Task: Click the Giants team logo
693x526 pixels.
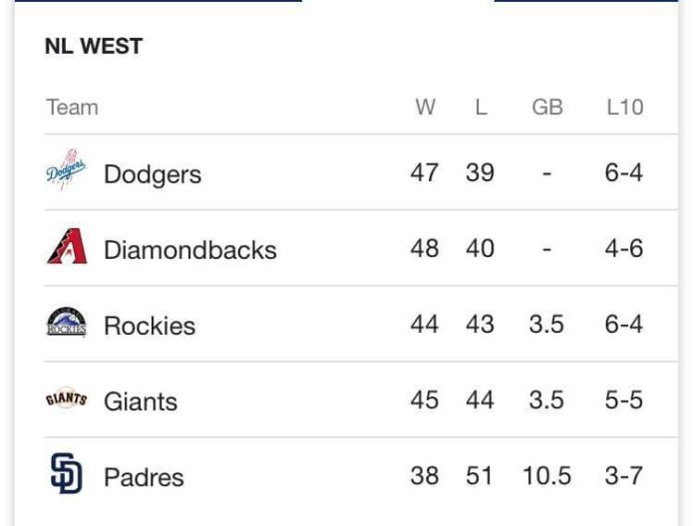Action: pyautogui.click(x=66, y=399)
